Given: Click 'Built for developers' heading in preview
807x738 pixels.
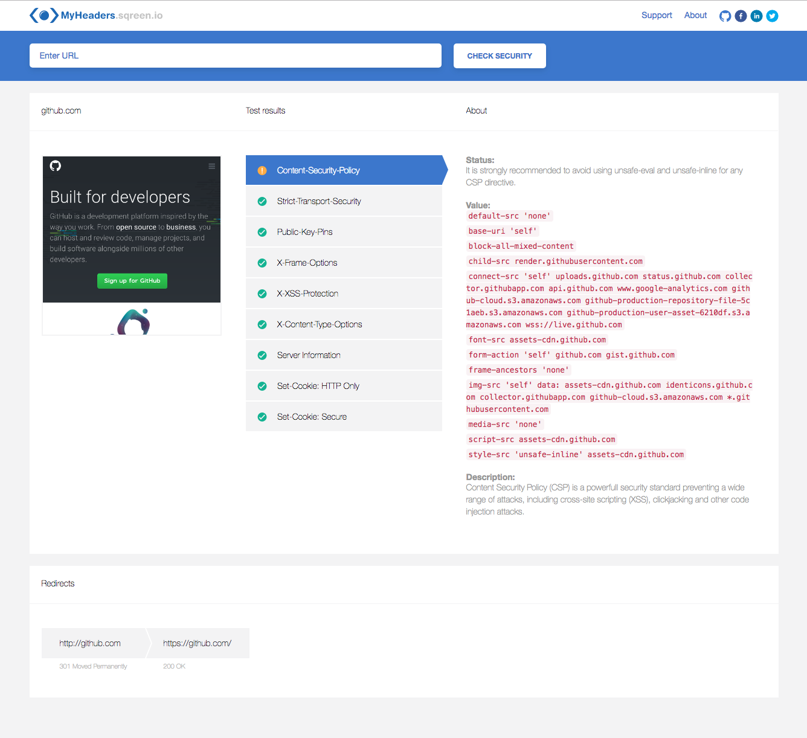Looking at the screenshot, I should 120,197.
